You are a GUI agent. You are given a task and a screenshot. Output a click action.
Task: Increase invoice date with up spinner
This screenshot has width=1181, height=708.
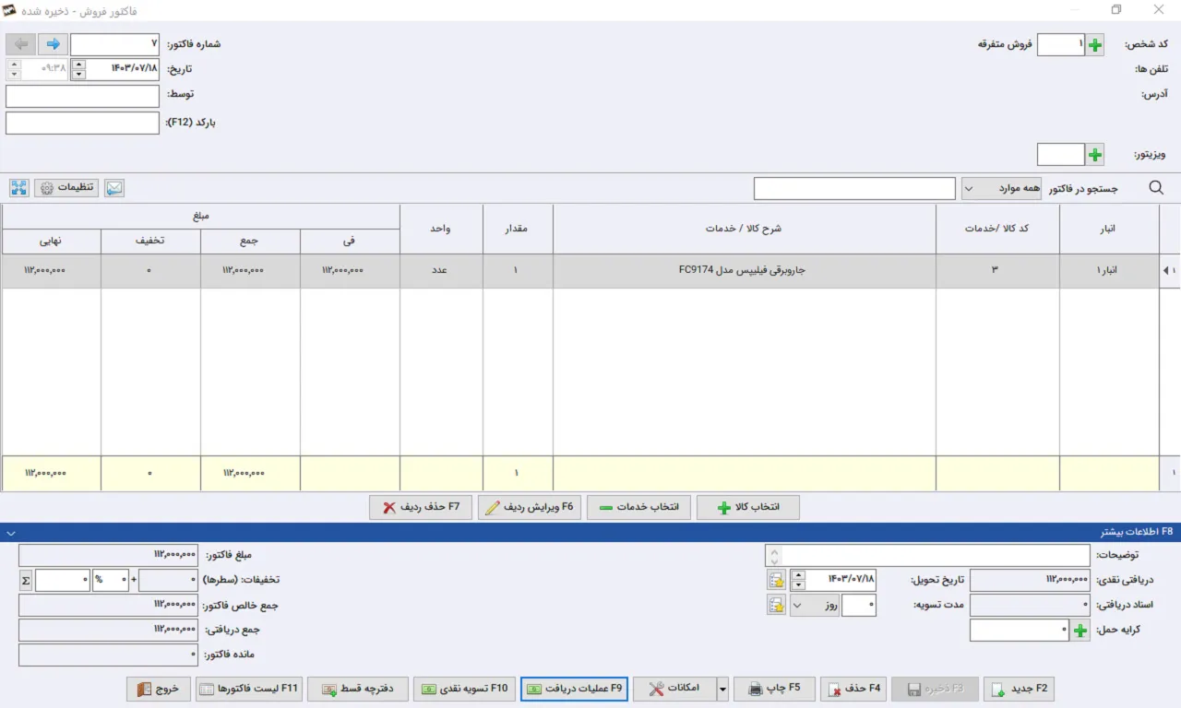(78, 65)
